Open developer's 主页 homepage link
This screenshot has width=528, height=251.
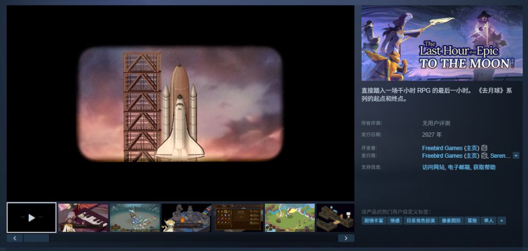click(471, 148)
